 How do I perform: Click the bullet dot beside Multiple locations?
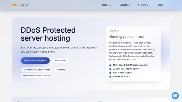pos(110,77)
